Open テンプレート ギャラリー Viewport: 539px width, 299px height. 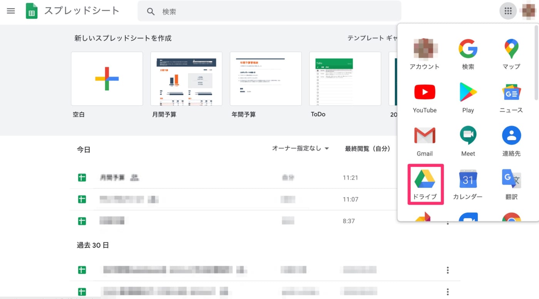click(372, 38)
